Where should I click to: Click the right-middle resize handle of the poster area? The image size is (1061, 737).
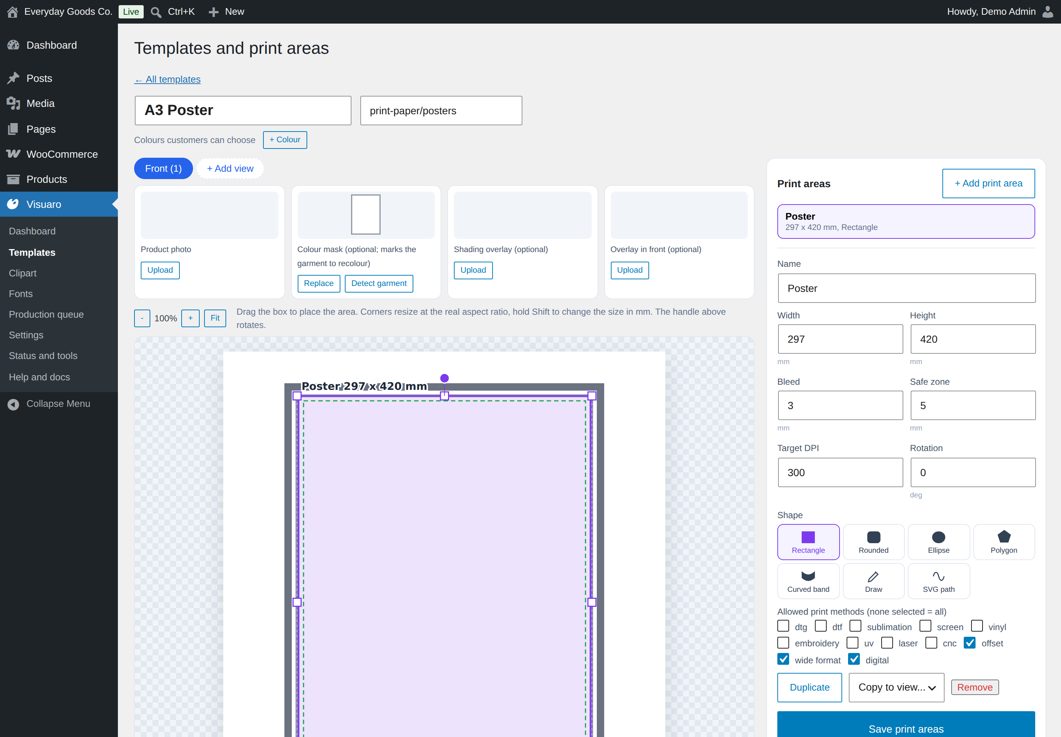pos(591,602)
